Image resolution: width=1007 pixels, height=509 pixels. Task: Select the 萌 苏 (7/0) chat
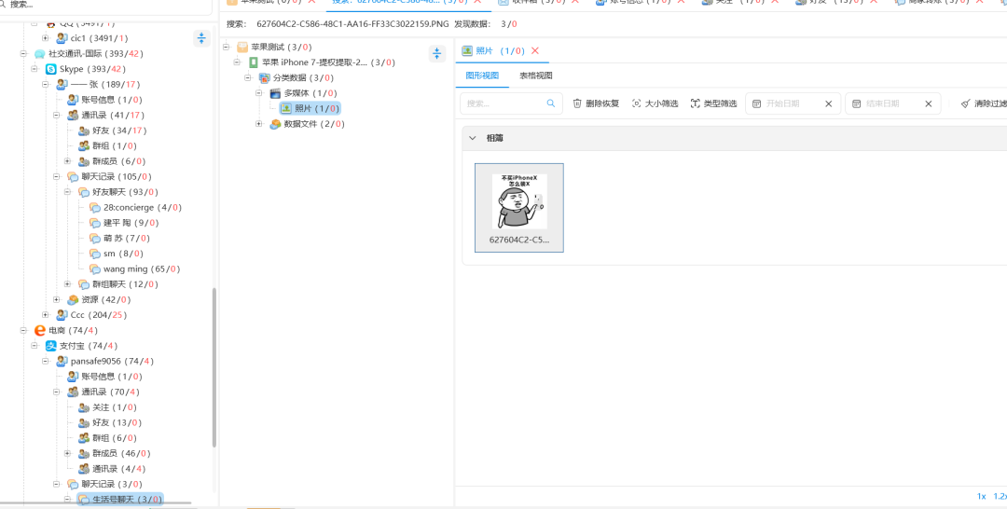click(x=119, y=238)
